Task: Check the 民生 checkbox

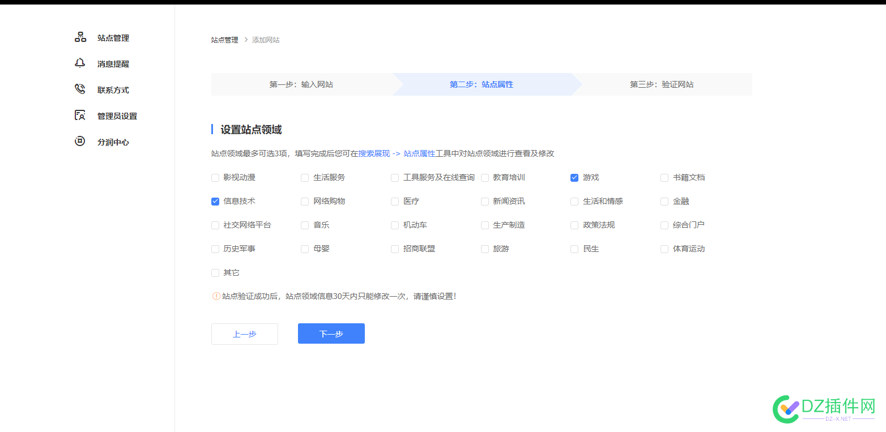Action: (574, 249)
